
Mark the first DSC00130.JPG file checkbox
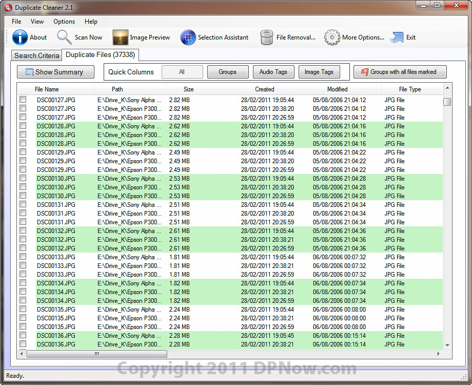(x=23, y=178)
